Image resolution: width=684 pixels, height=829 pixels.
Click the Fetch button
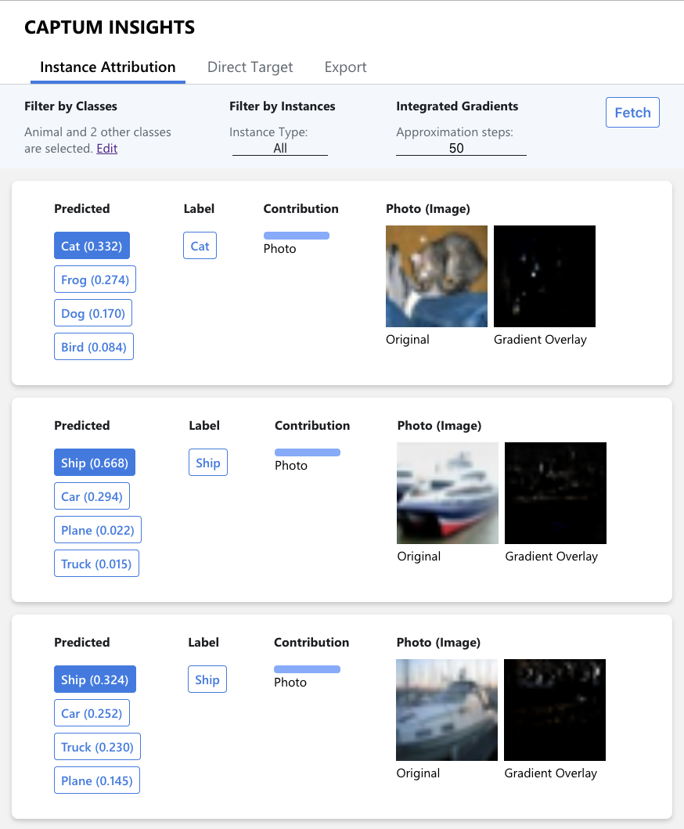[632, 112]
